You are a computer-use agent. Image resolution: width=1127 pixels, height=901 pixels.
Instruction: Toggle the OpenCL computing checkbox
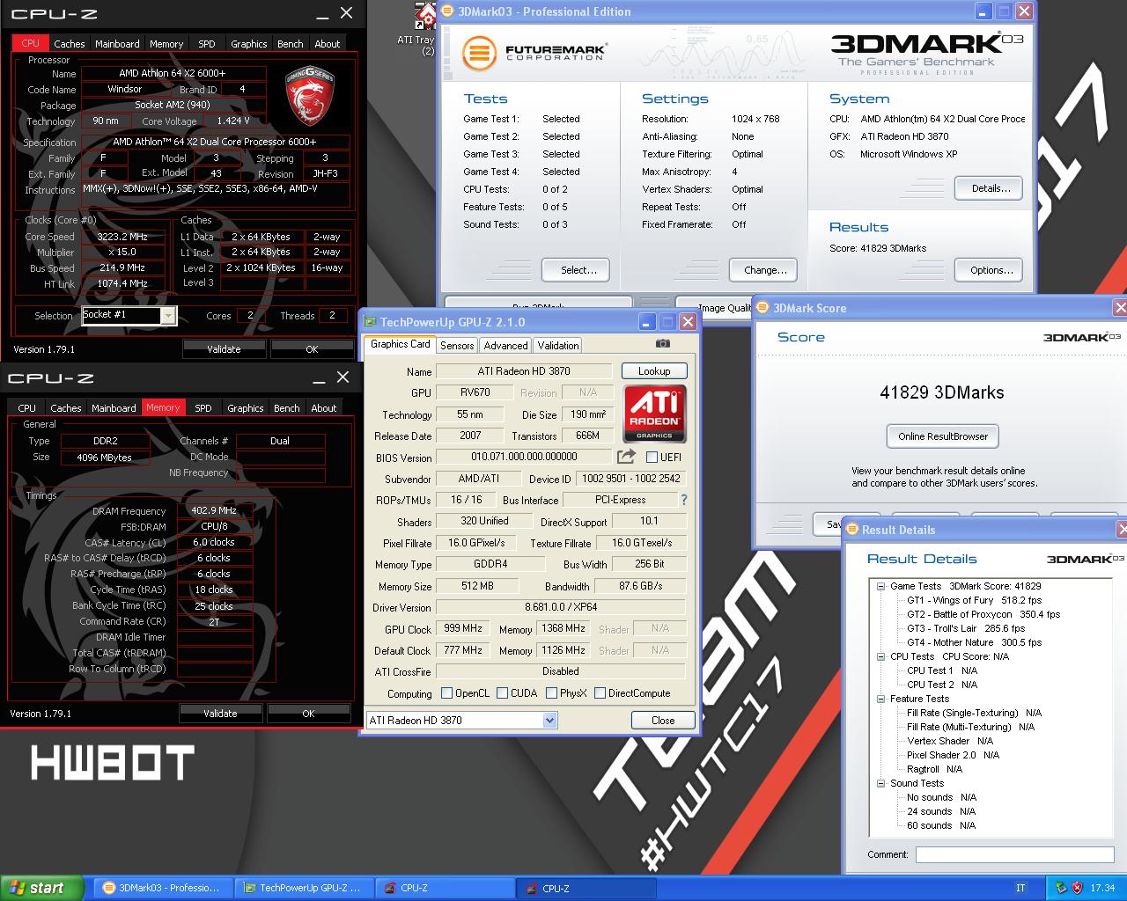[446, 693]
